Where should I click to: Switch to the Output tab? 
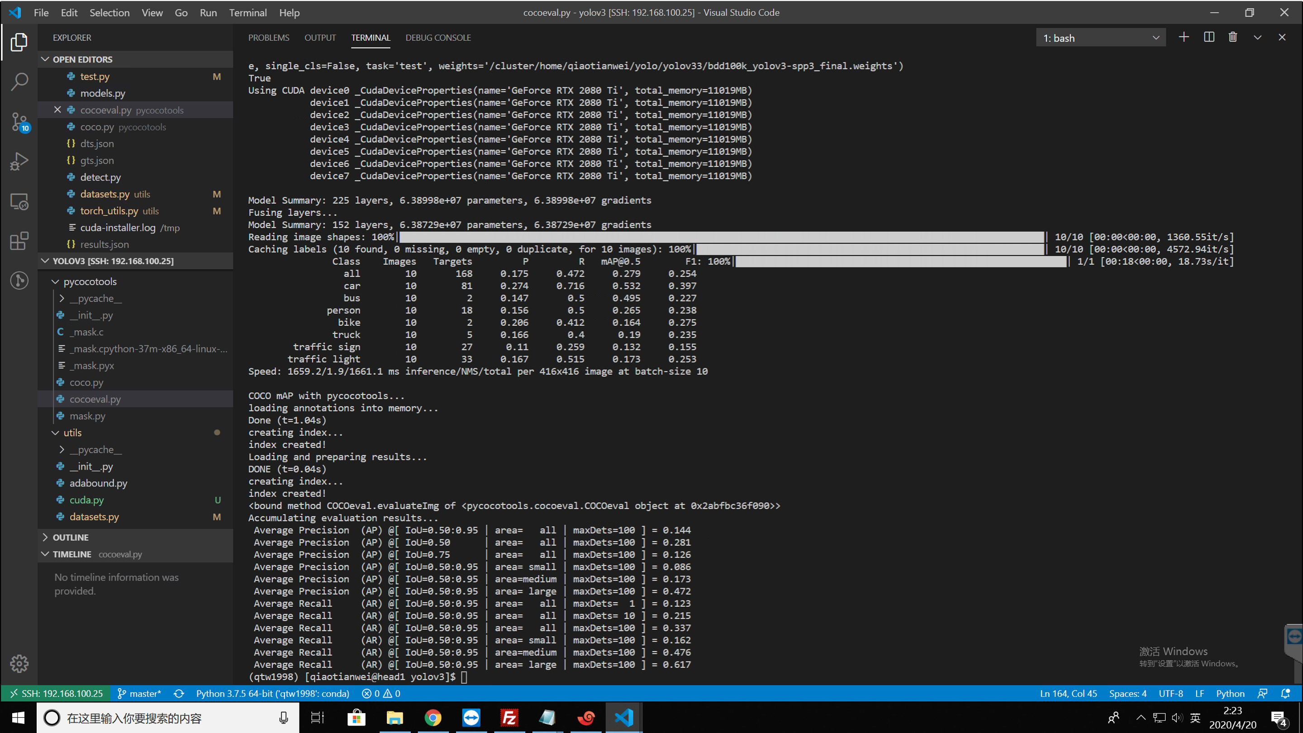pyautogui.click(x=320, y=38)
